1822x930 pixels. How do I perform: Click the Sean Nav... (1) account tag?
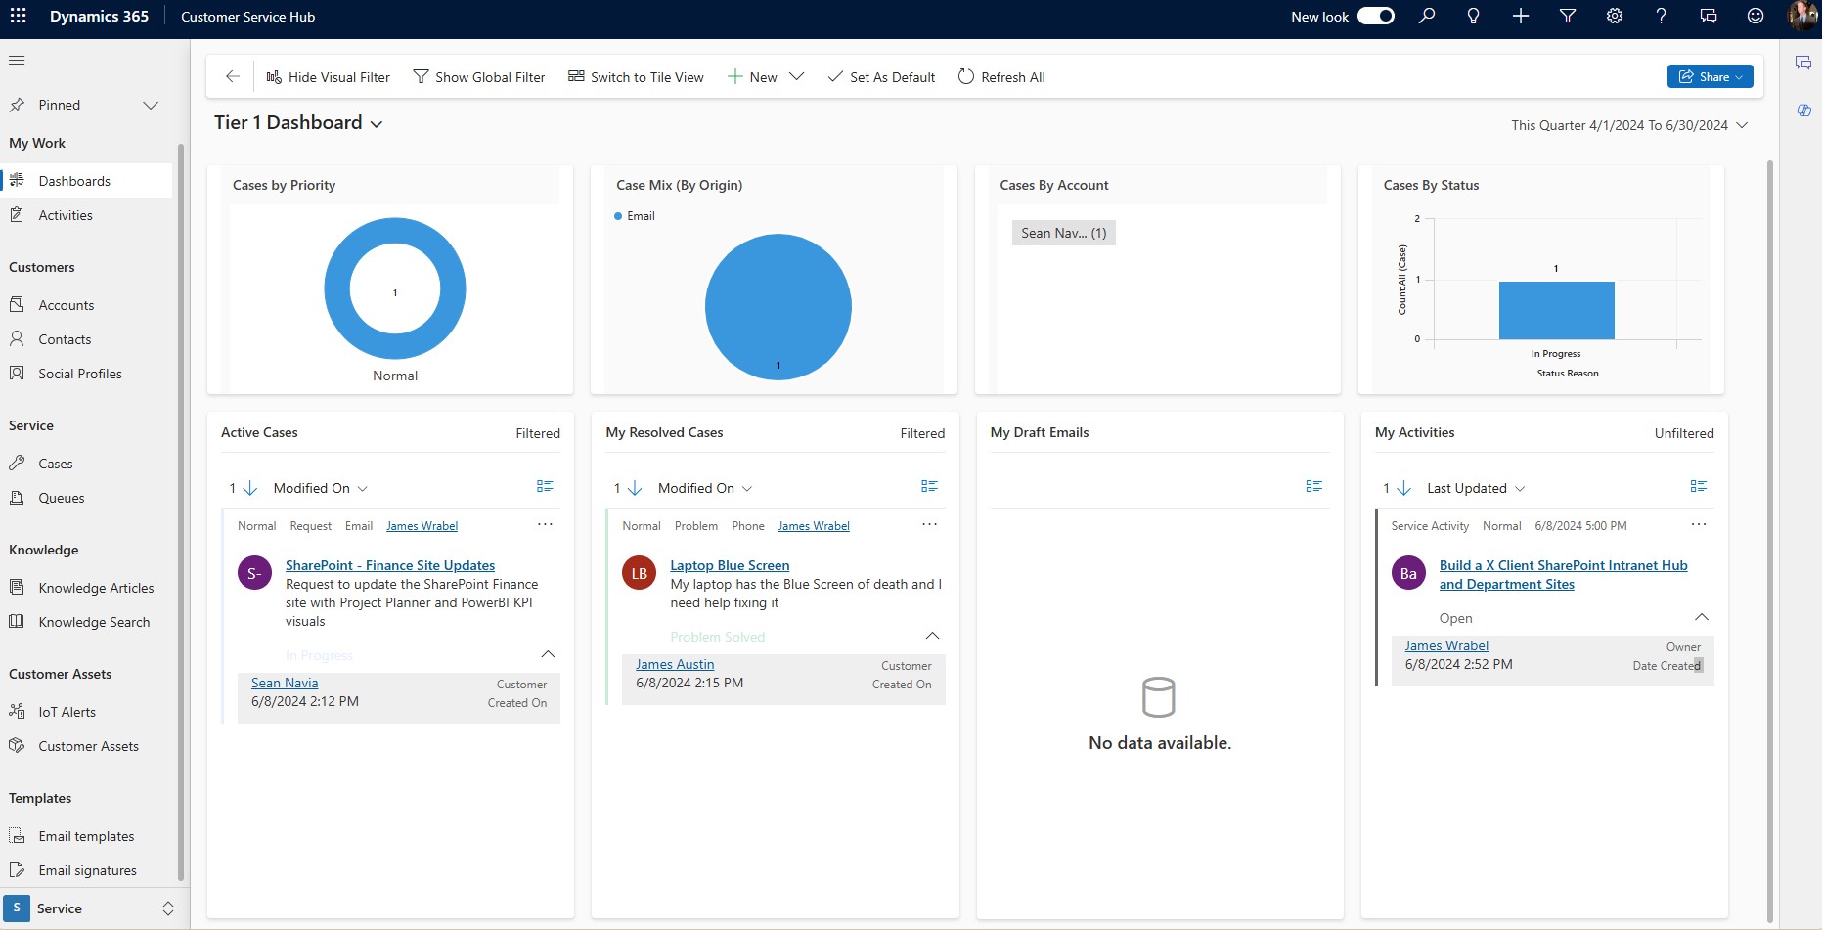(1063, 233)
